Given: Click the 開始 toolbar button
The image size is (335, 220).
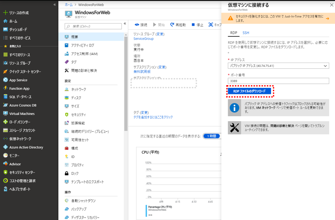Looking at the screenshot, I should pyautogui.click(x=159, y=25).
